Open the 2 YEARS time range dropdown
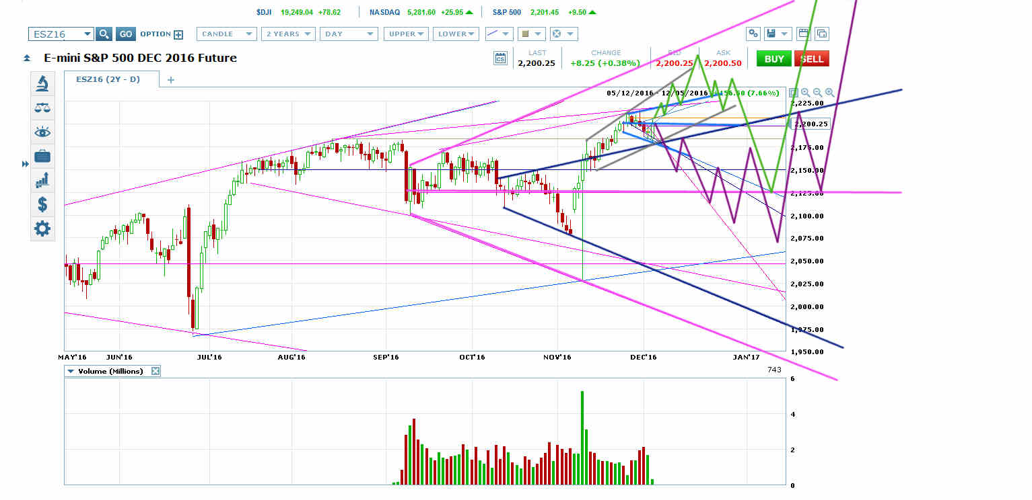 click(x=288, y=34)
